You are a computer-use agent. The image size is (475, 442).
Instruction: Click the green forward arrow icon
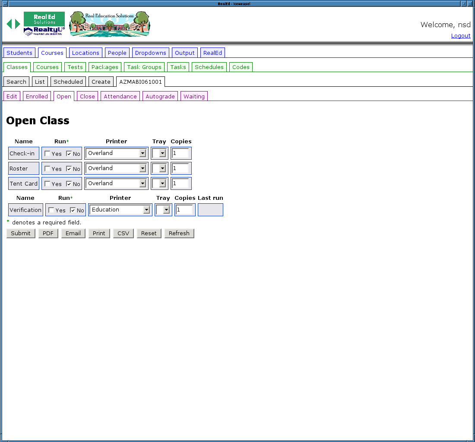coord(17,24)
